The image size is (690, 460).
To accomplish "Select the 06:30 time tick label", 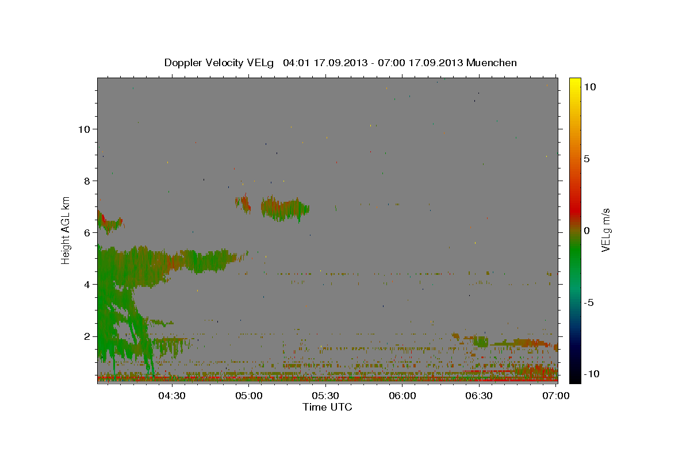I will pos(480,396).
